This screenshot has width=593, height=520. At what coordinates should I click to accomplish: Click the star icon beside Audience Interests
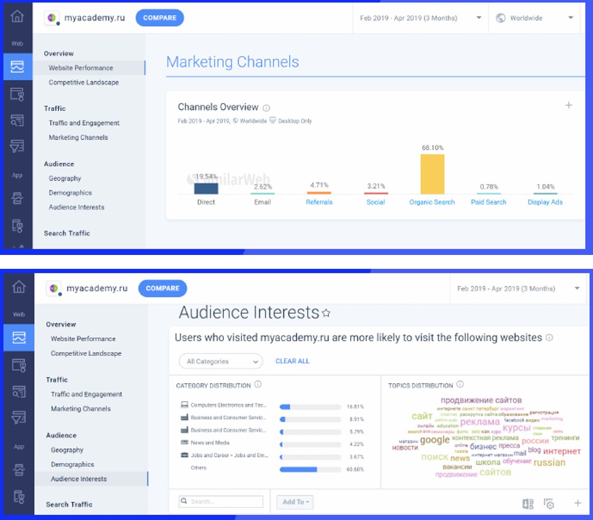[326, 313]
